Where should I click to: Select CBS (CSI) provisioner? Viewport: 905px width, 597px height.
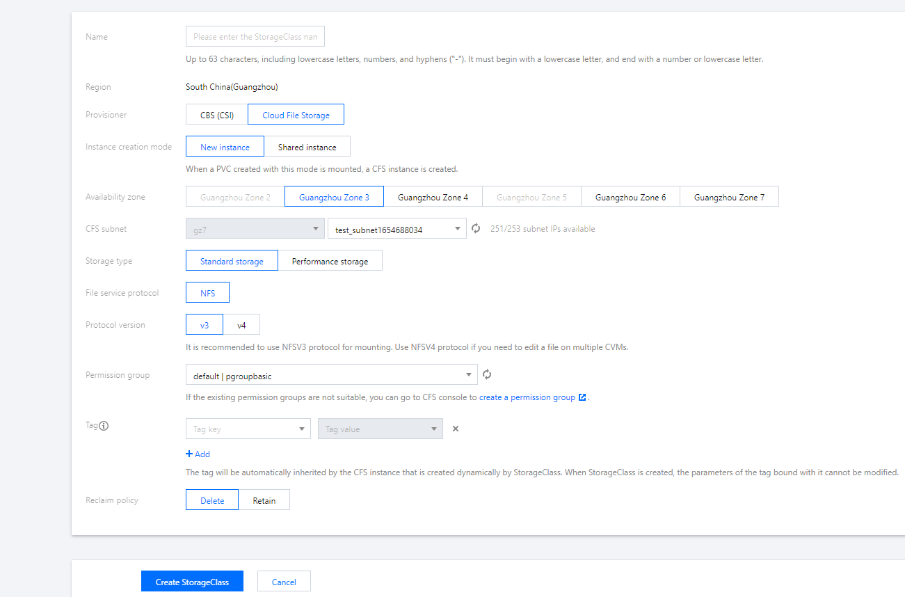(217, 115)
